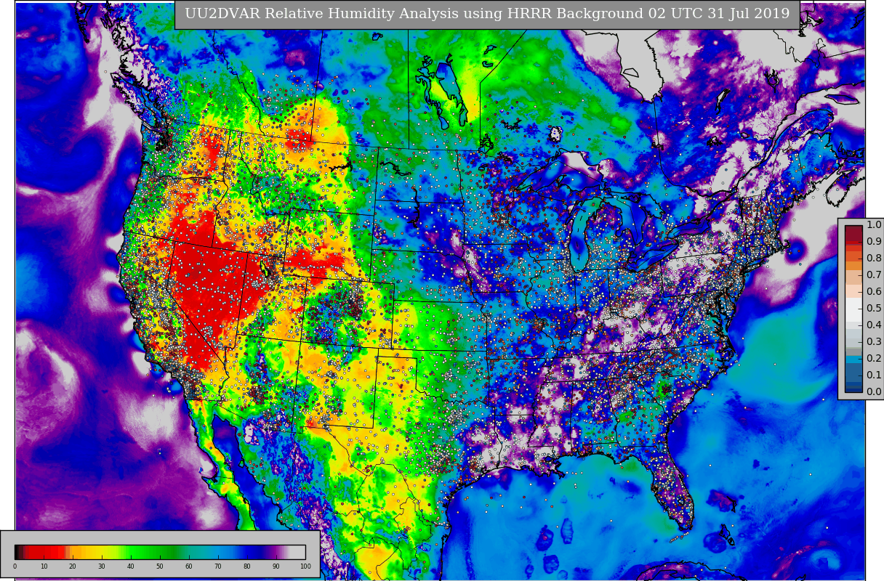The height and width of the screenshot is (581, 884).
Task: Click the "0.2" label on right colorbar
Action: click(874, 359)
